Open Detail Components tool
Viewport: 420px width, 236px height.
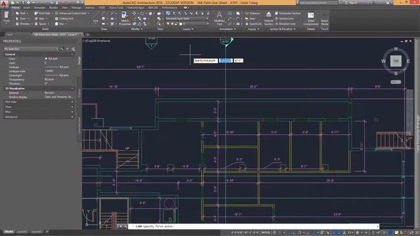[x=310, y=18]
